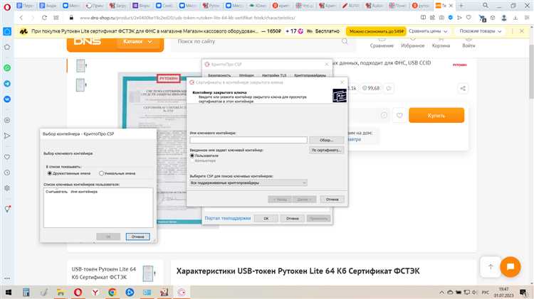Image resolution: width=534 pixels, height=299 pixels.
Task: Switch to the Настройки TLS tab
Action: (274, 75)
